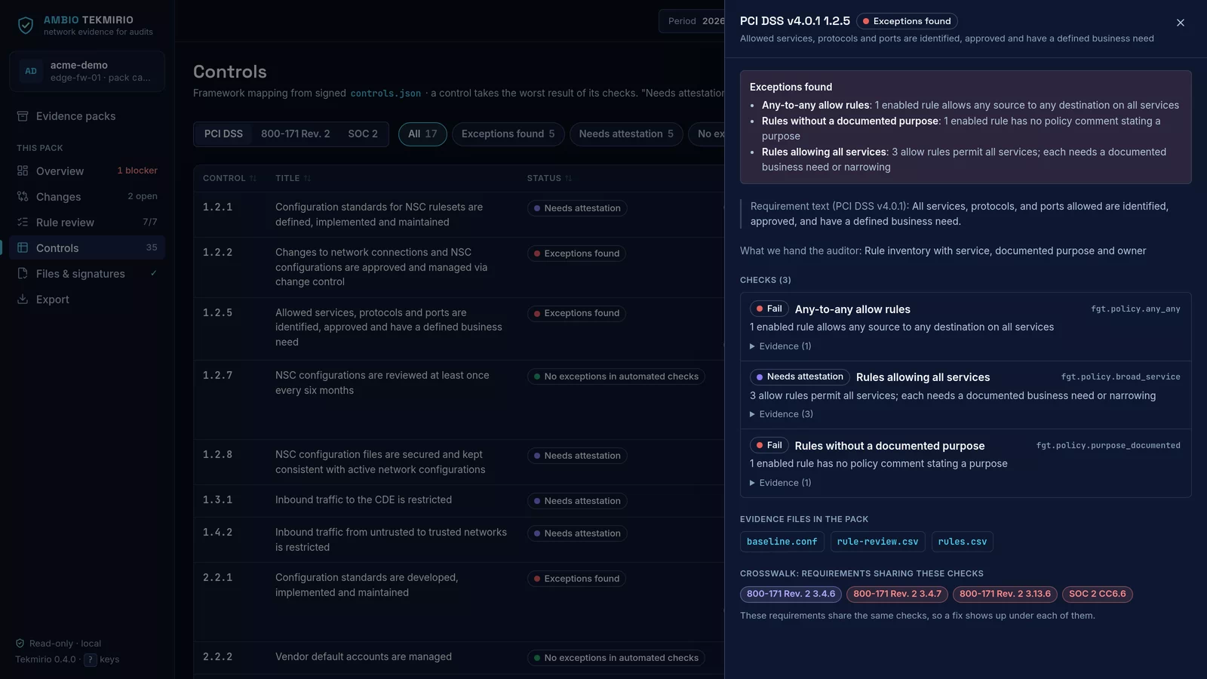The image size is (1207, 679).
Task: Select control row 1.2.1
Action: (x=459, y=214)
